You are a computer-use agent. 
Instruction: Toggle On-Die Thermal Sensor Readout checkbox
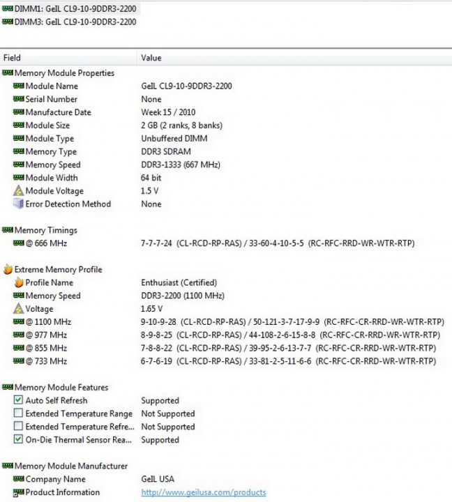coord(18,439)
